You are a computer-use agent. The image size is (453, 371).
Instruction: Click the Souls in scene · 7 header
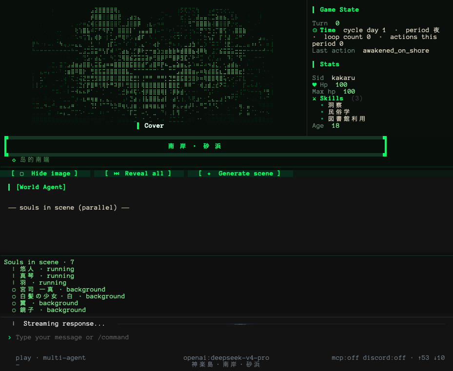[x=39, y=262]
